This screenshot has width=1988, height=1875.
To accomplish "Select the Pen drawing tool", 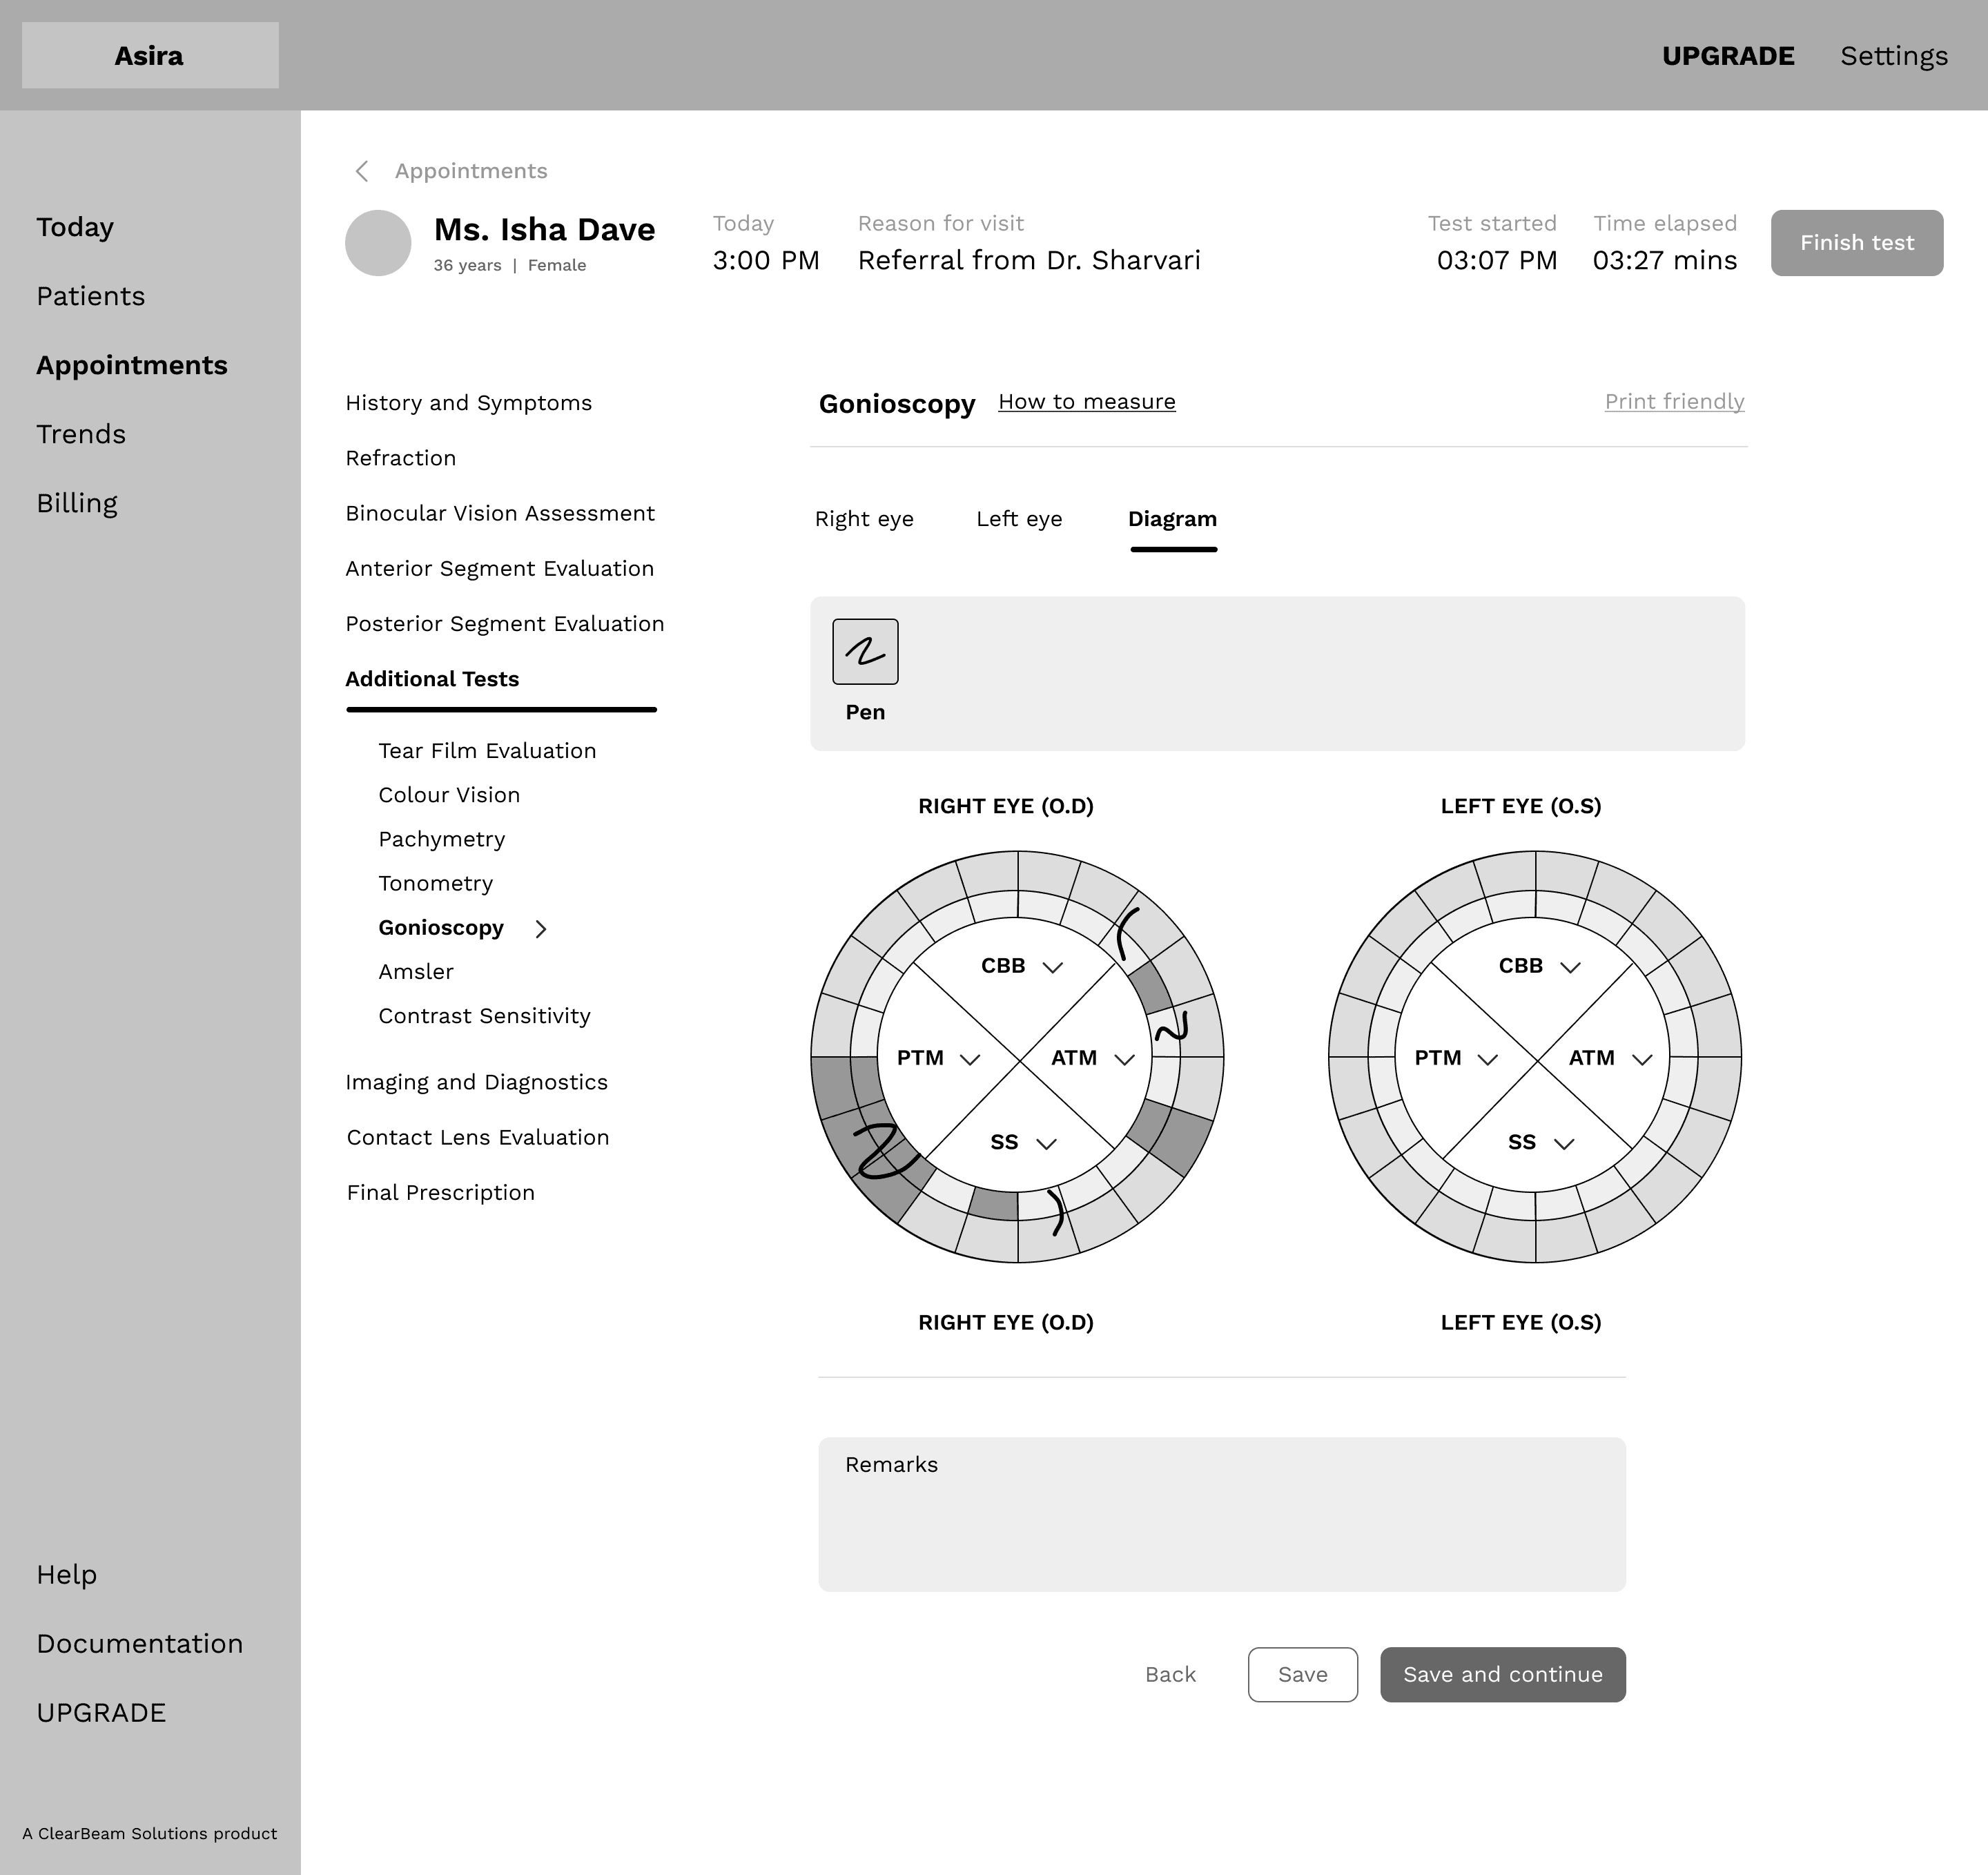I will pos(865,652).
